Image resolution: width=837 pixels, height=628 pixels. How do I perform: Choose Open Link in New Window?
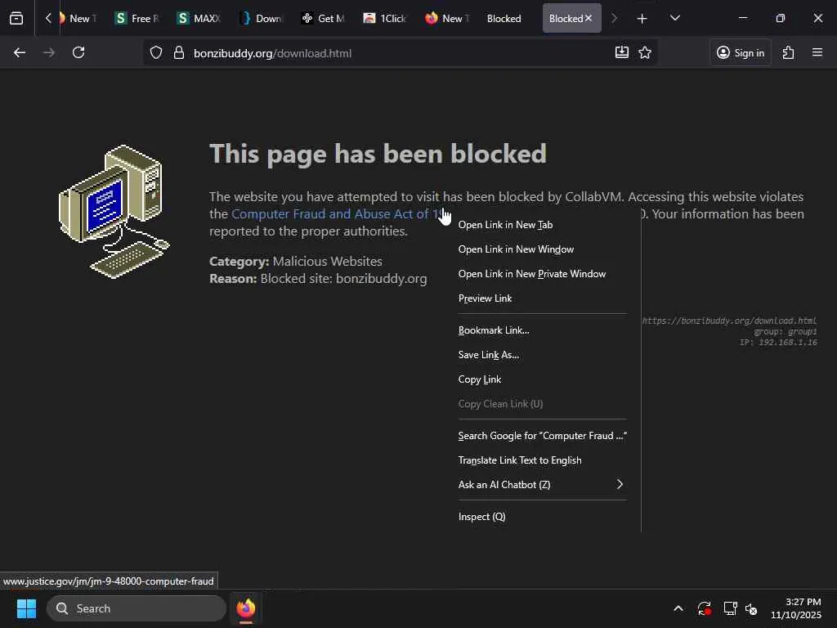click(x=543, y=249)
